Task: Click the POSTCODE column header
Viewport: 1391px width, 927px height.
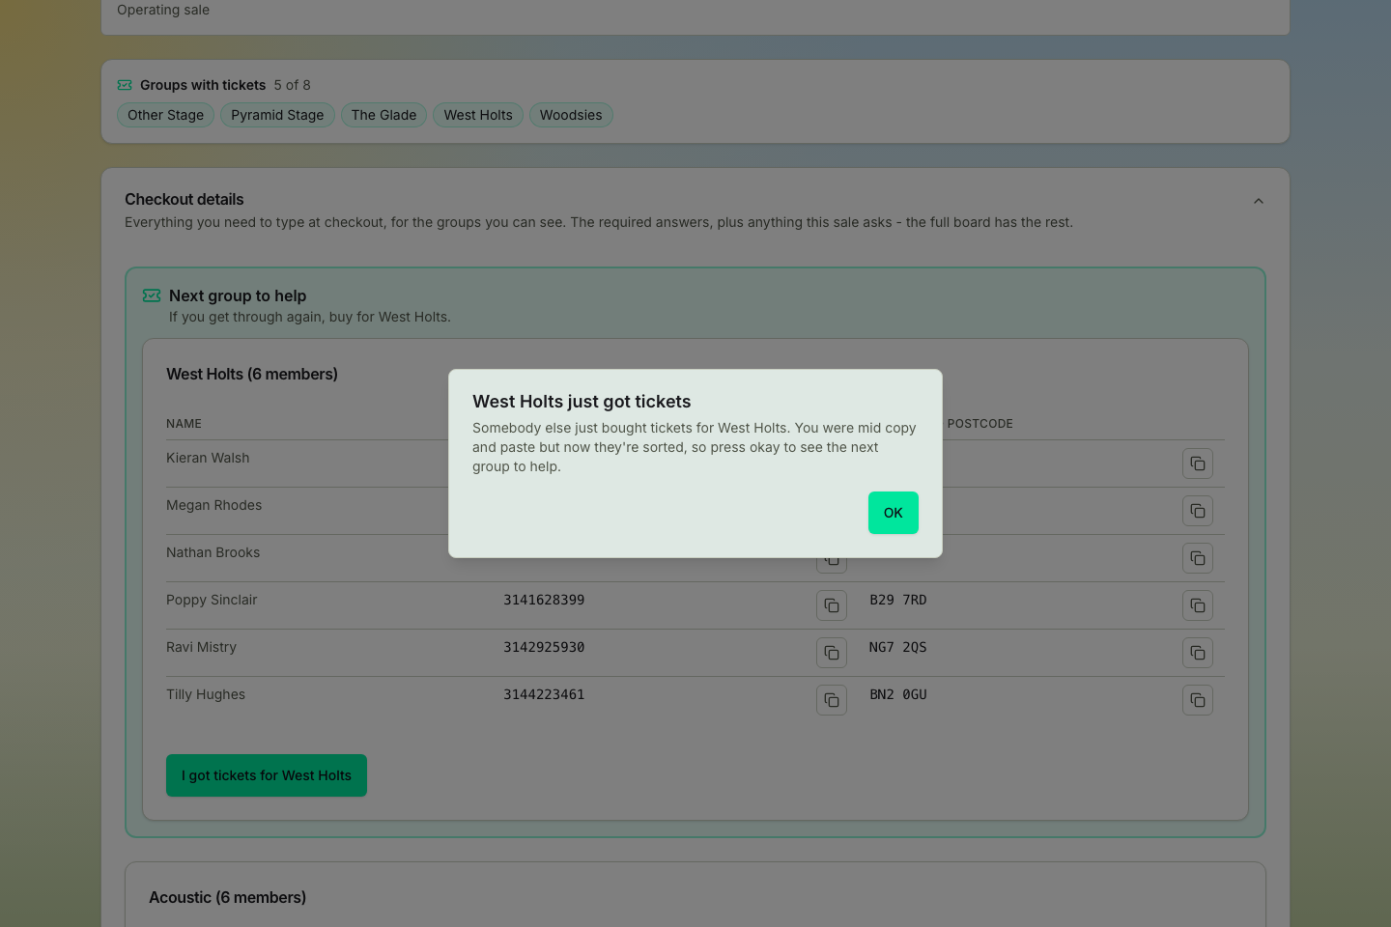Action: click(x=979, y=424)
